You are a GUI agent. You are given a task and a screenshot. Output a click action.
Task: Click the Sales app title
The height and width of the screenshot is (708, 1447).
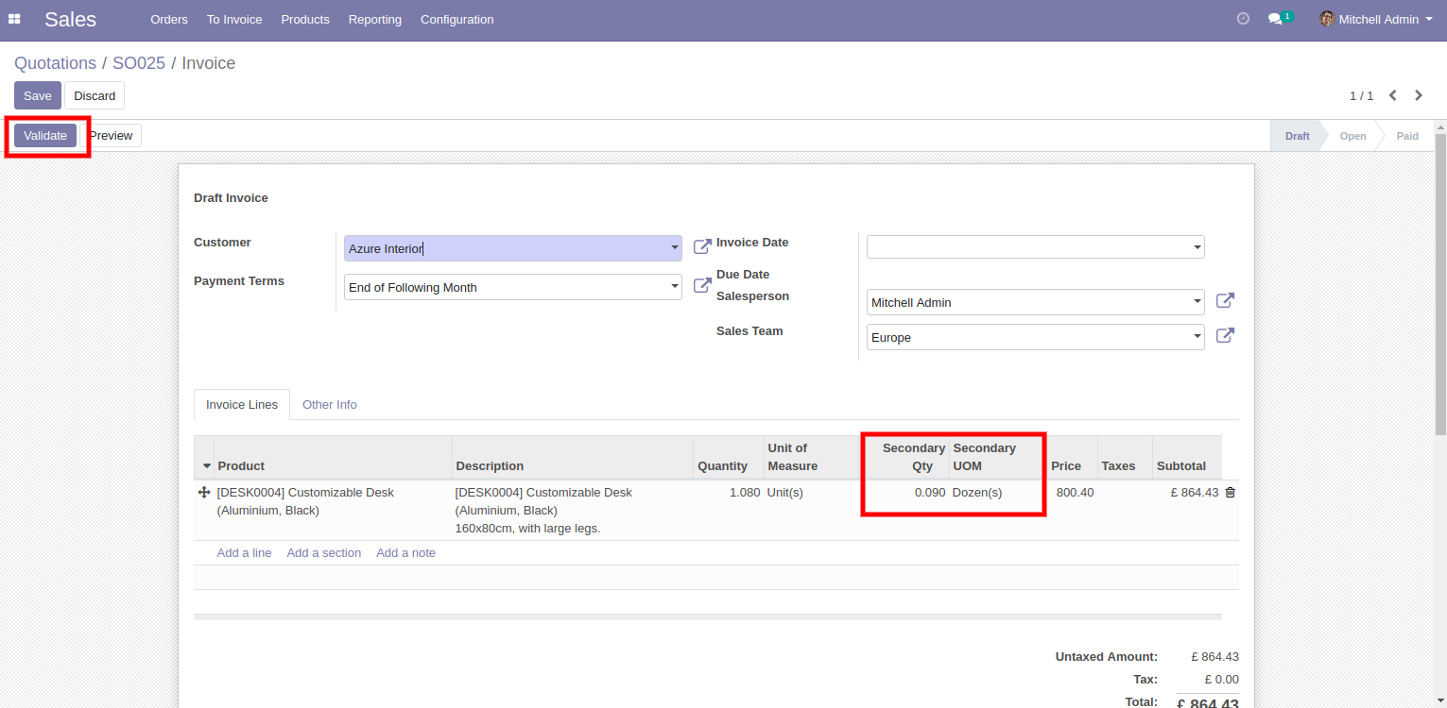(x=70, y=19)
